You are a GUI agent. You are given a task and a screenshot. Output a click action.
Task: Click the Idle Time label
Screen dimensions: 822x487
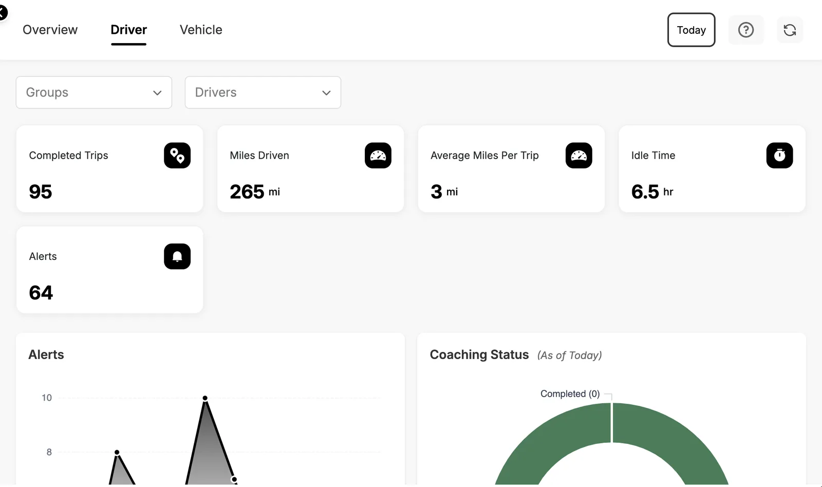(653, 155)
